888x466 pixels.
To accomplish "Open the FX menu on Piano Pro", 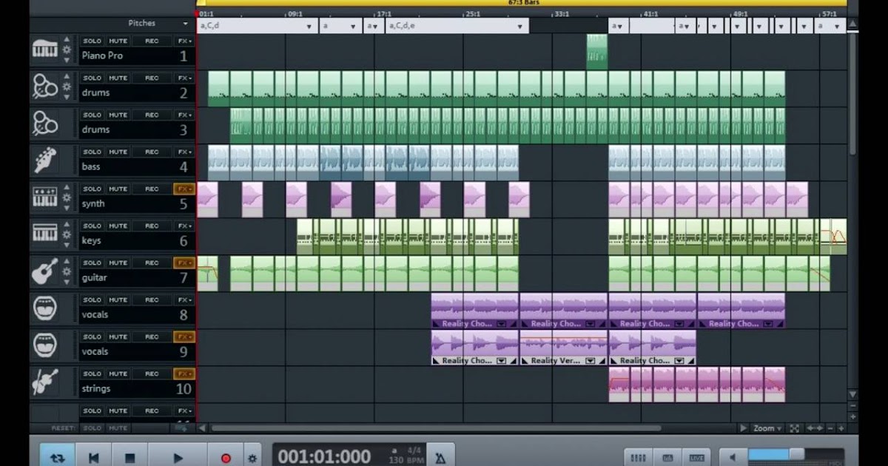I will 184,41.
